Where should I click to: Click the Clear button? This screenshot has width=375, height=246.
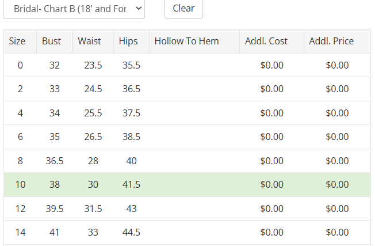point(183,9)
